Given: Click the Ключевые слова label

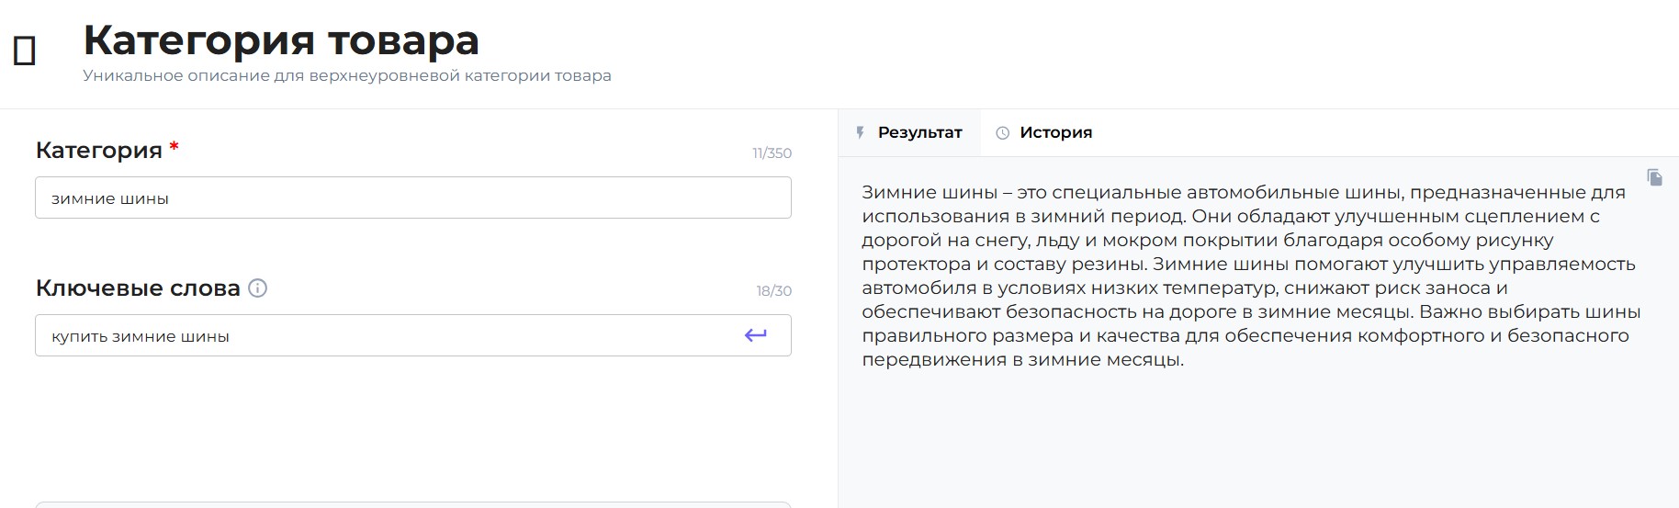Looking at the screenshot, I should tap(138, 288).
